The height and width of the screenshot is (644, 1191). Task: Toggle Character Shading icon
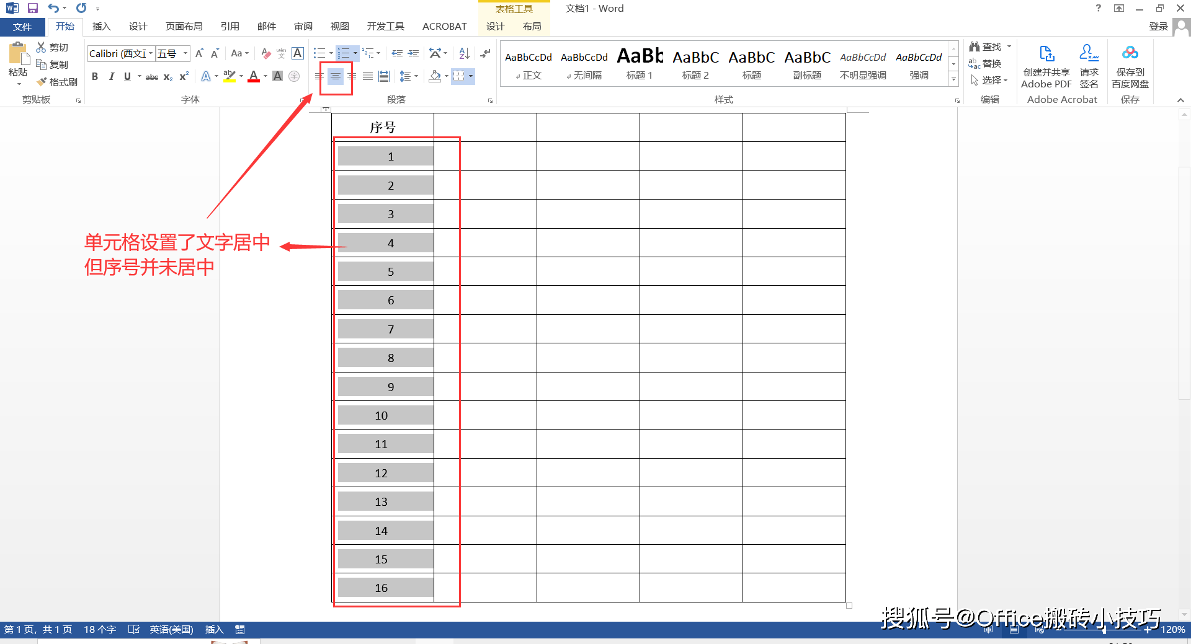[x=277, y=76]
